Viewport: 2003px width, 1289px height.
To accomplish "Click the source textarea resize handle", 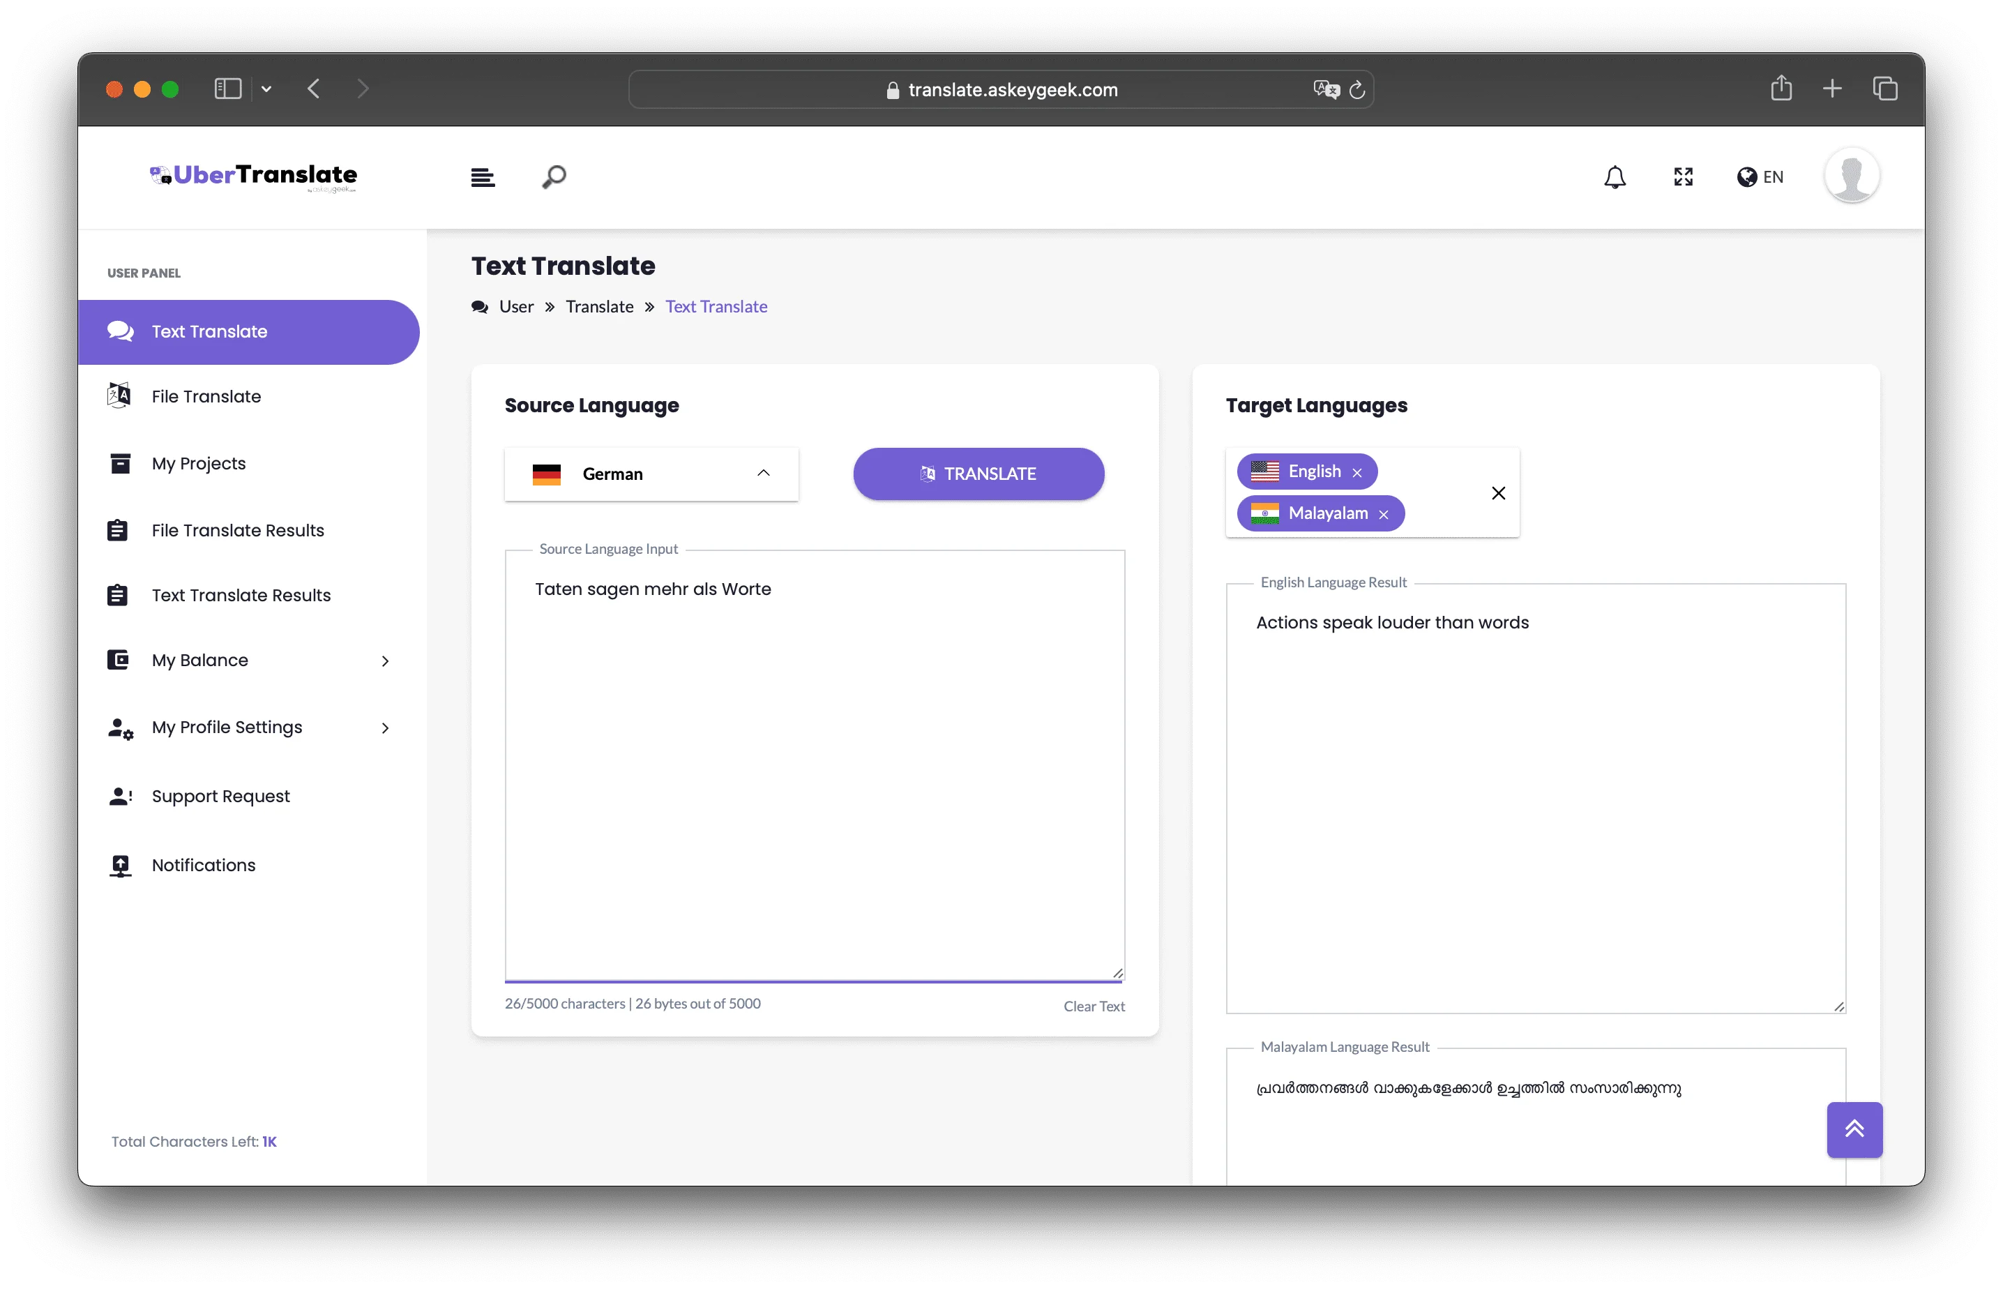I will pyautogui.click(x=1118, y=972).
